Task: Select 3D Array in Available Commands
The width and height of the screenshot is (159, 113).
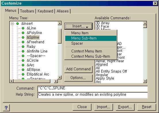Action: (x=103, y=23)
